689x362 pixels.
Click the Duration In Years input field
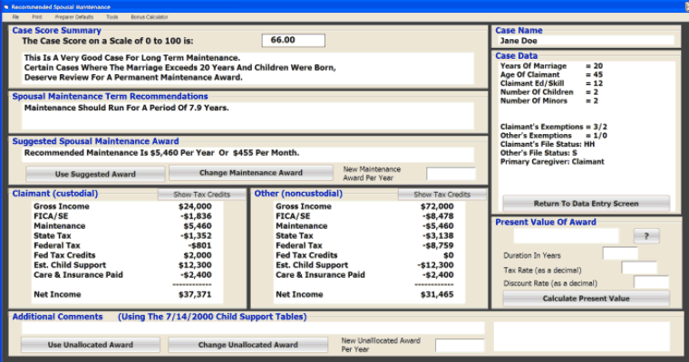click(x=620, y=253)
